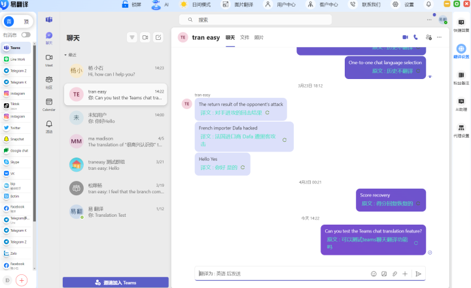Open Meet in Teams navigation

[49, 60]
